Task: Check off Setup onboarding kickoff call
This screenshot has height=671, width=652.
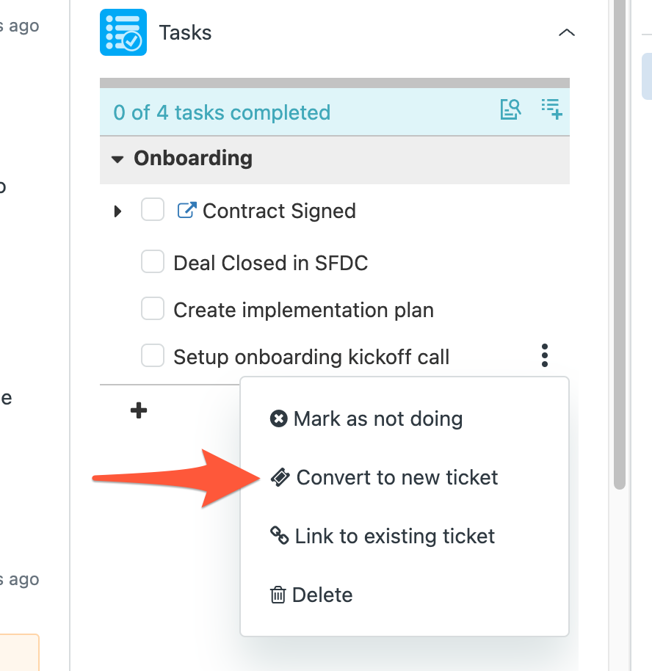Action: tap(153, 355)
